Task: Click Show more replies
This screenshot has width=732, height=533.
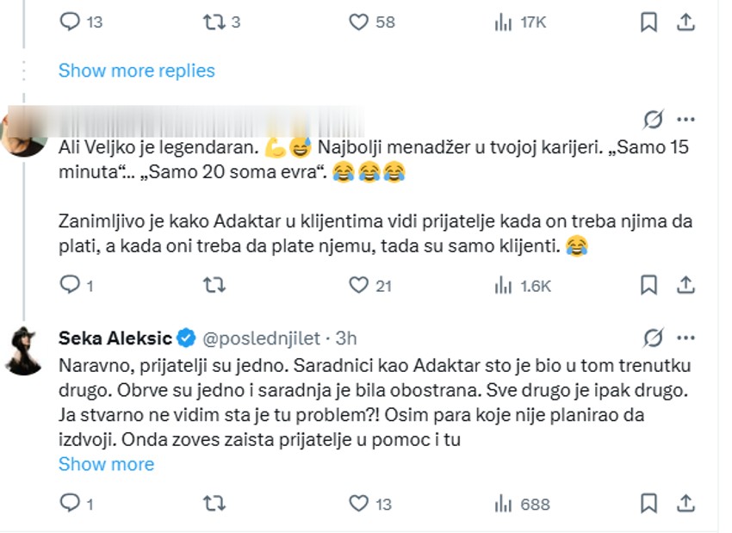Action: (x=136, y=71)
